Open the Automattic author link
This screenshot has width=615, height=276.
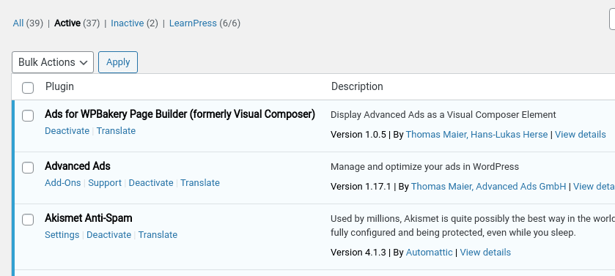[x=429, y=252]
